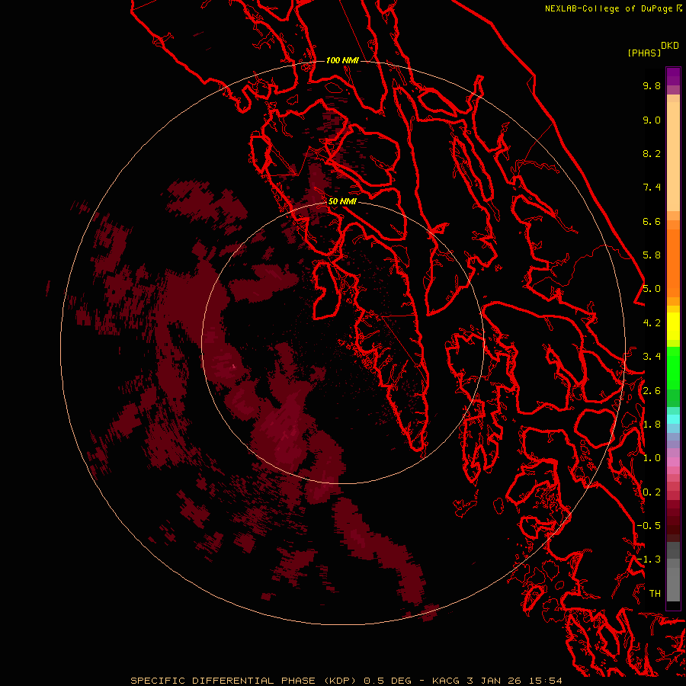This screenshot has height=686, width=686.
Task: Click the 9.8 legend value
Action: pyautogui.click(x=652, y=85)
